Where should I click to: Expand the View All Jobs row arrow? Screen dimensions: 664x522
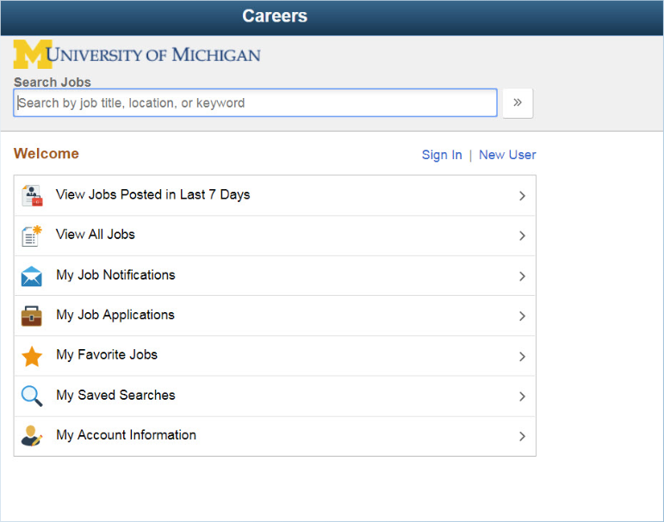click(x=522, y=236)
